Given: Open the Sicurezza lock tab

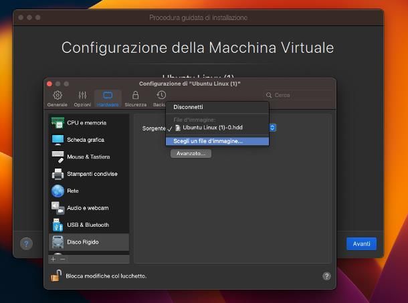Looking at the screenshot, I should click(x=135, y=98).
